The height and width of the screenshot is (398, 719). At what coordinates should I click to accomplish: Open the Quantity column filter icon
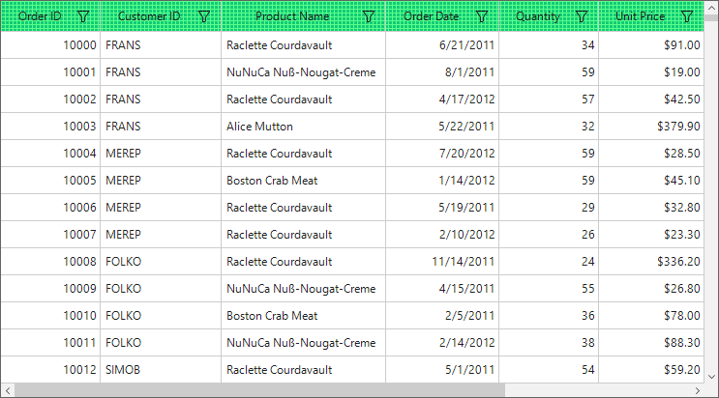582,16
